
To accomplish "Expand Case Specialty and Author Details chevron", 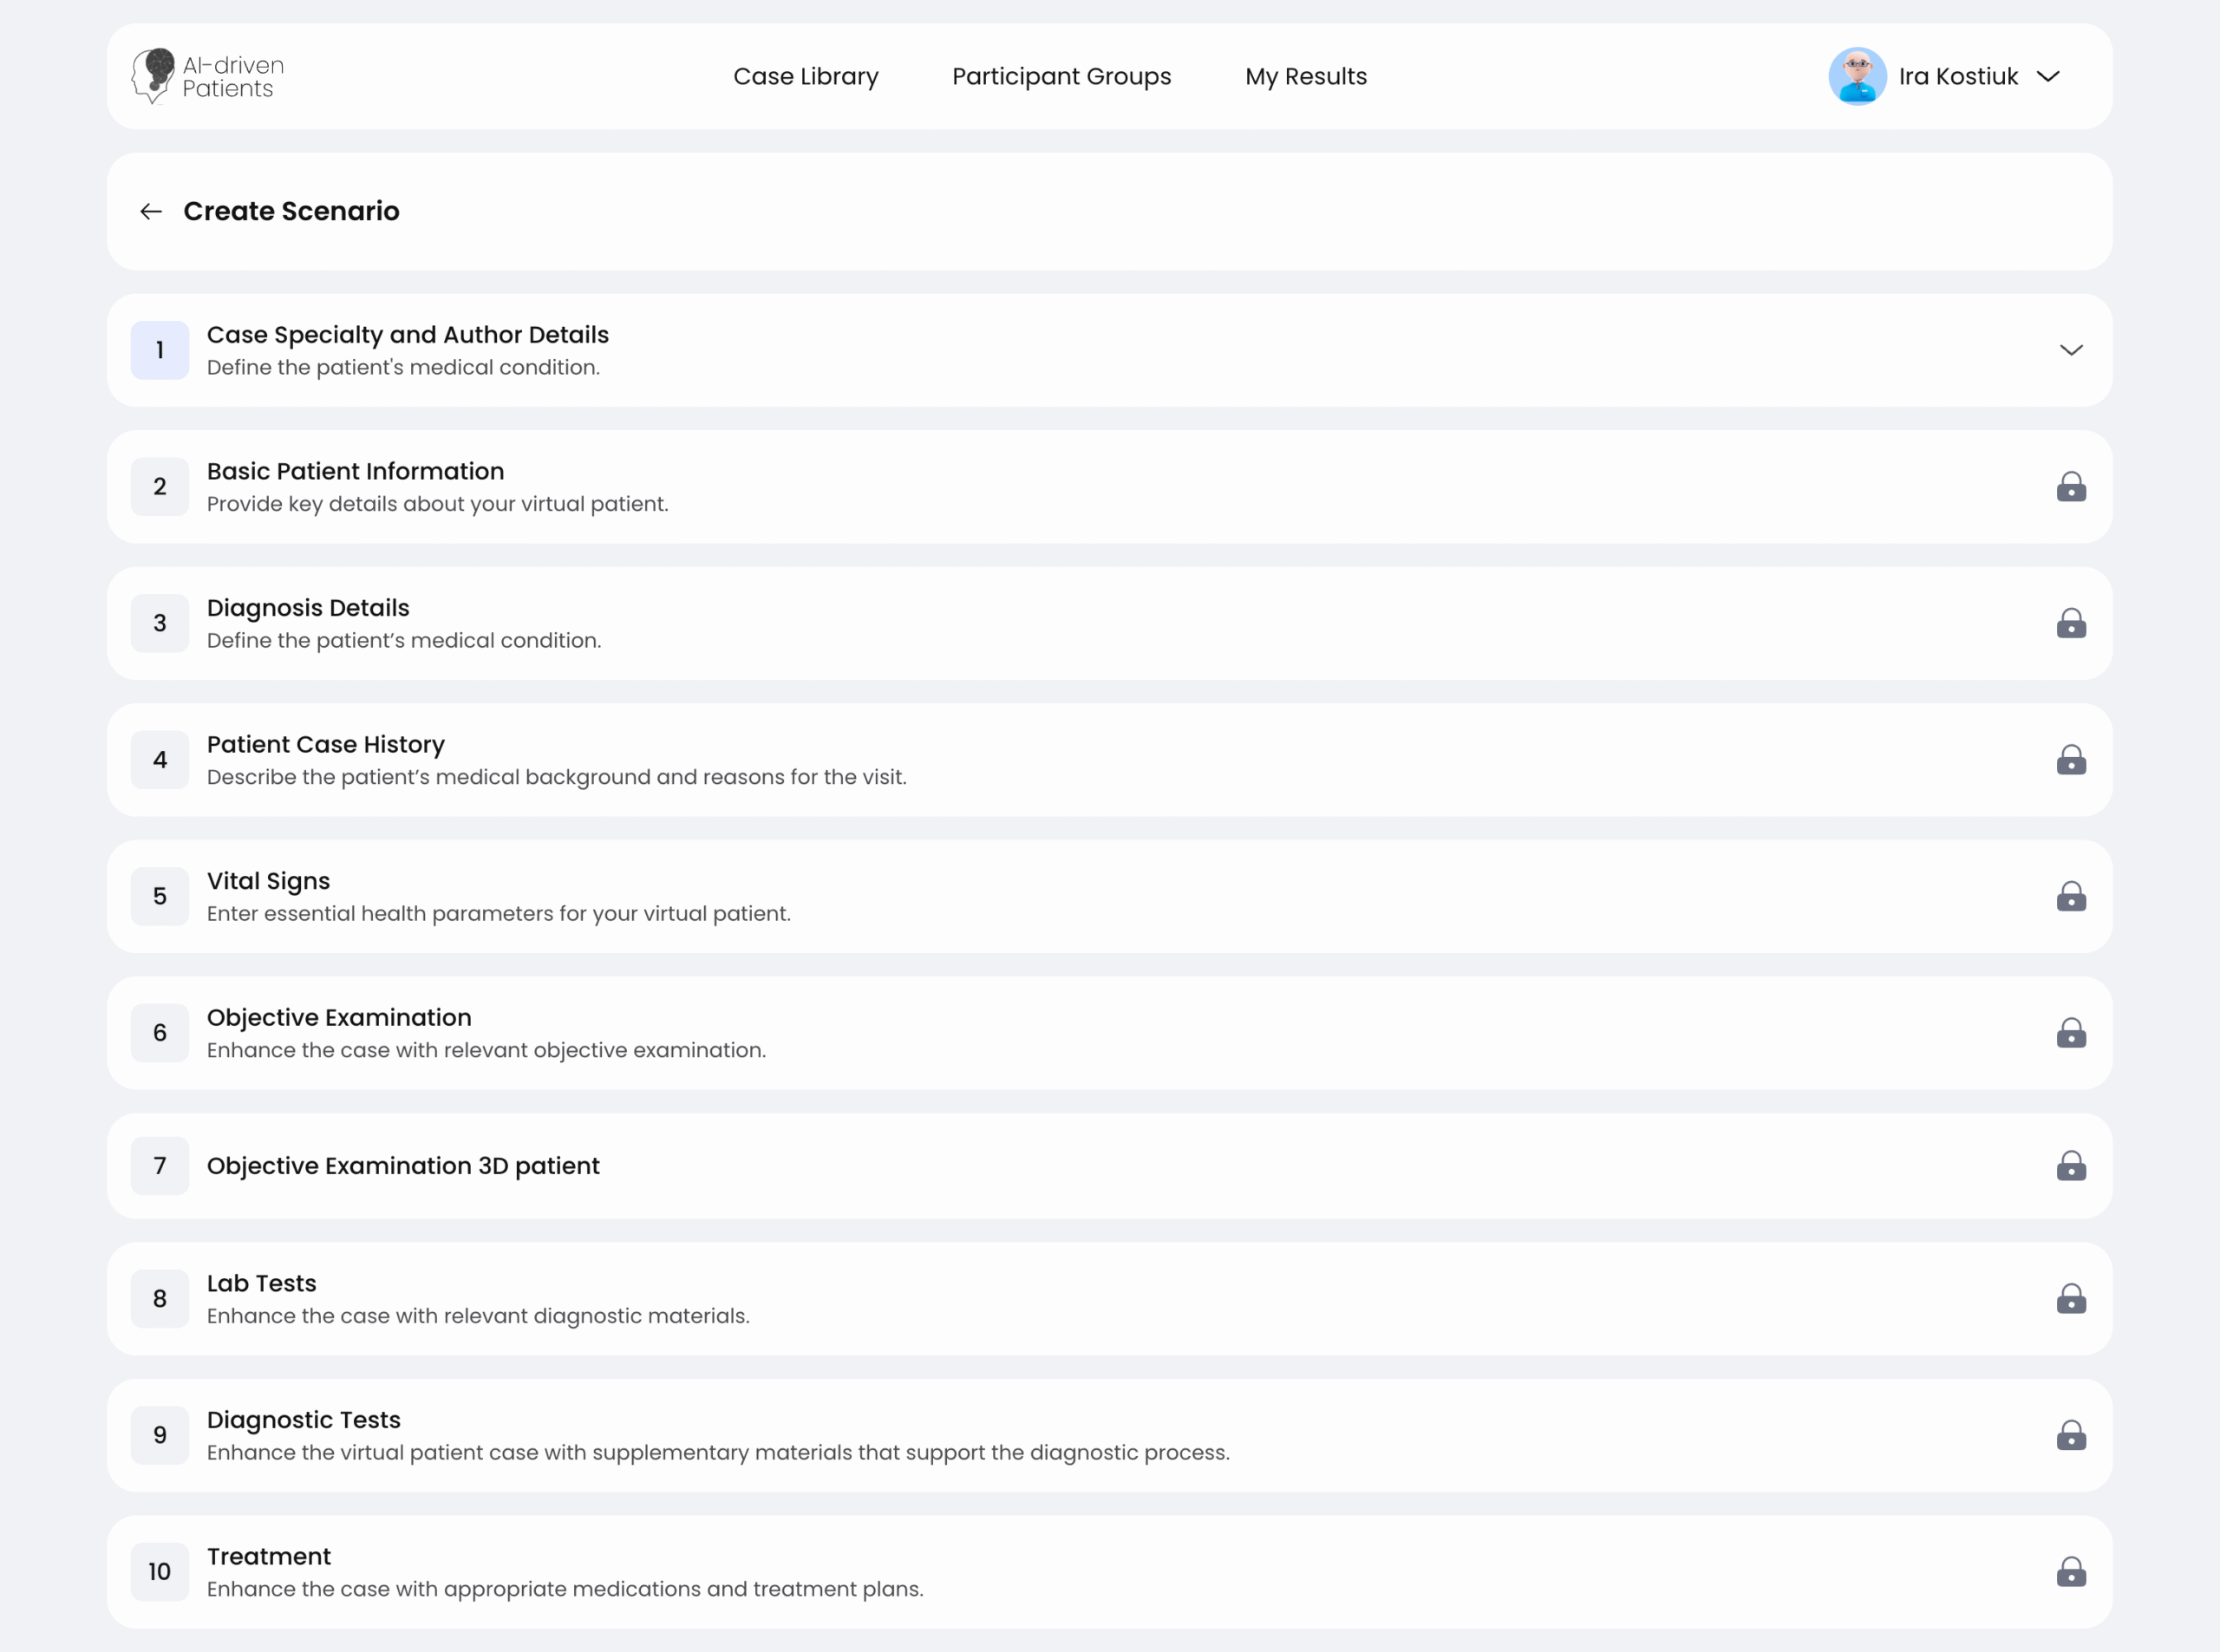I will [x=2071, y=350].
